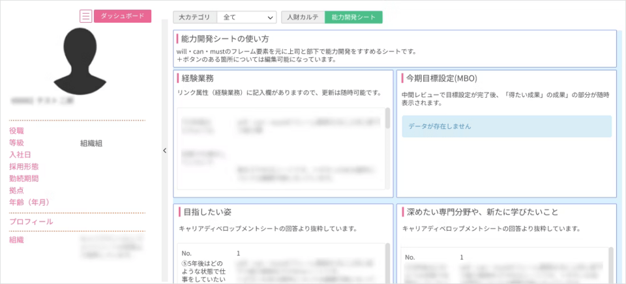Click the 役職 label in sidebar
The width and height of the screenshot is (626, 284).
tap(16, 131)
